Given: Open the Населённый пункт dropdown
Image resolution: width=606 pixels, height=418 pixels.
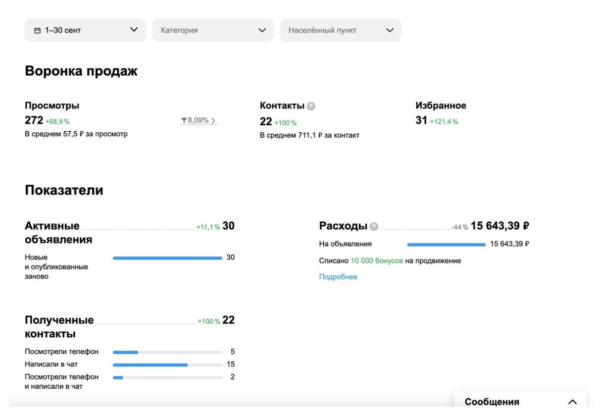Looking at the screenshot, I should tap(340, 30).
